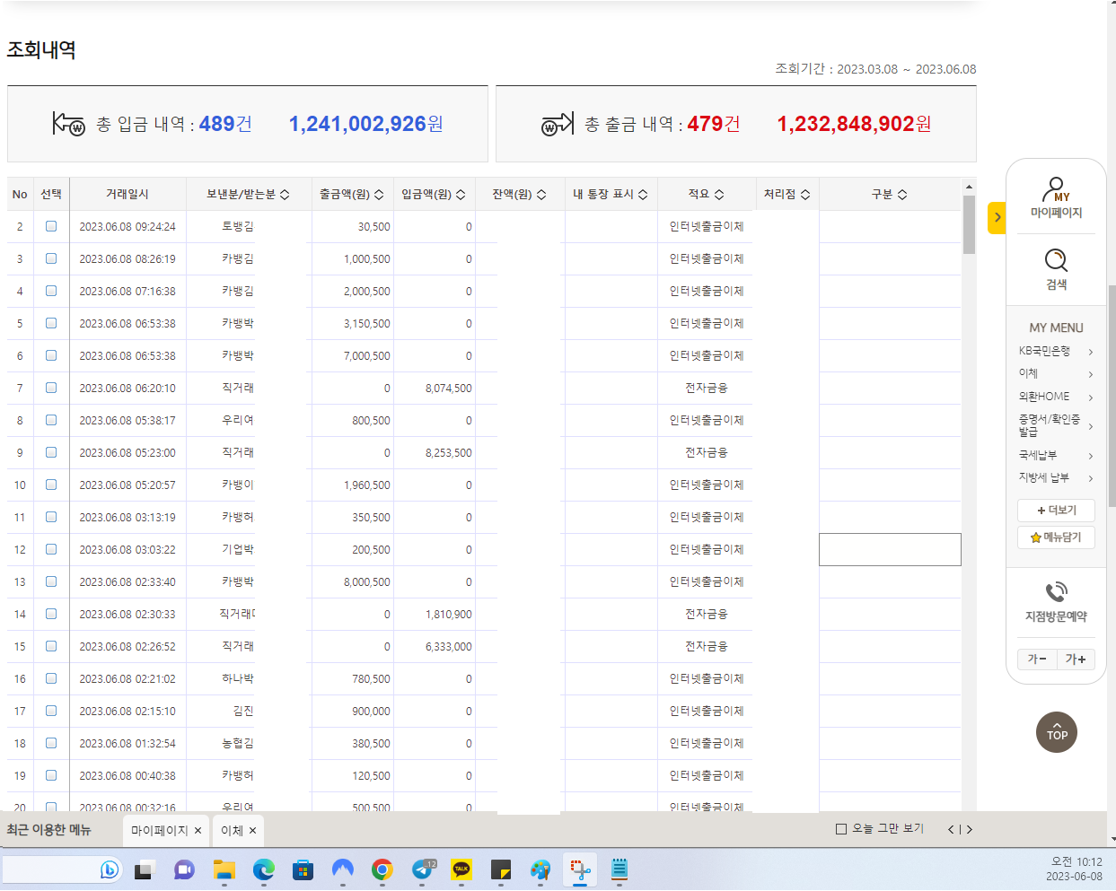
Task: Open KakaoTalk from the taskbar
Action: [461, 869]
